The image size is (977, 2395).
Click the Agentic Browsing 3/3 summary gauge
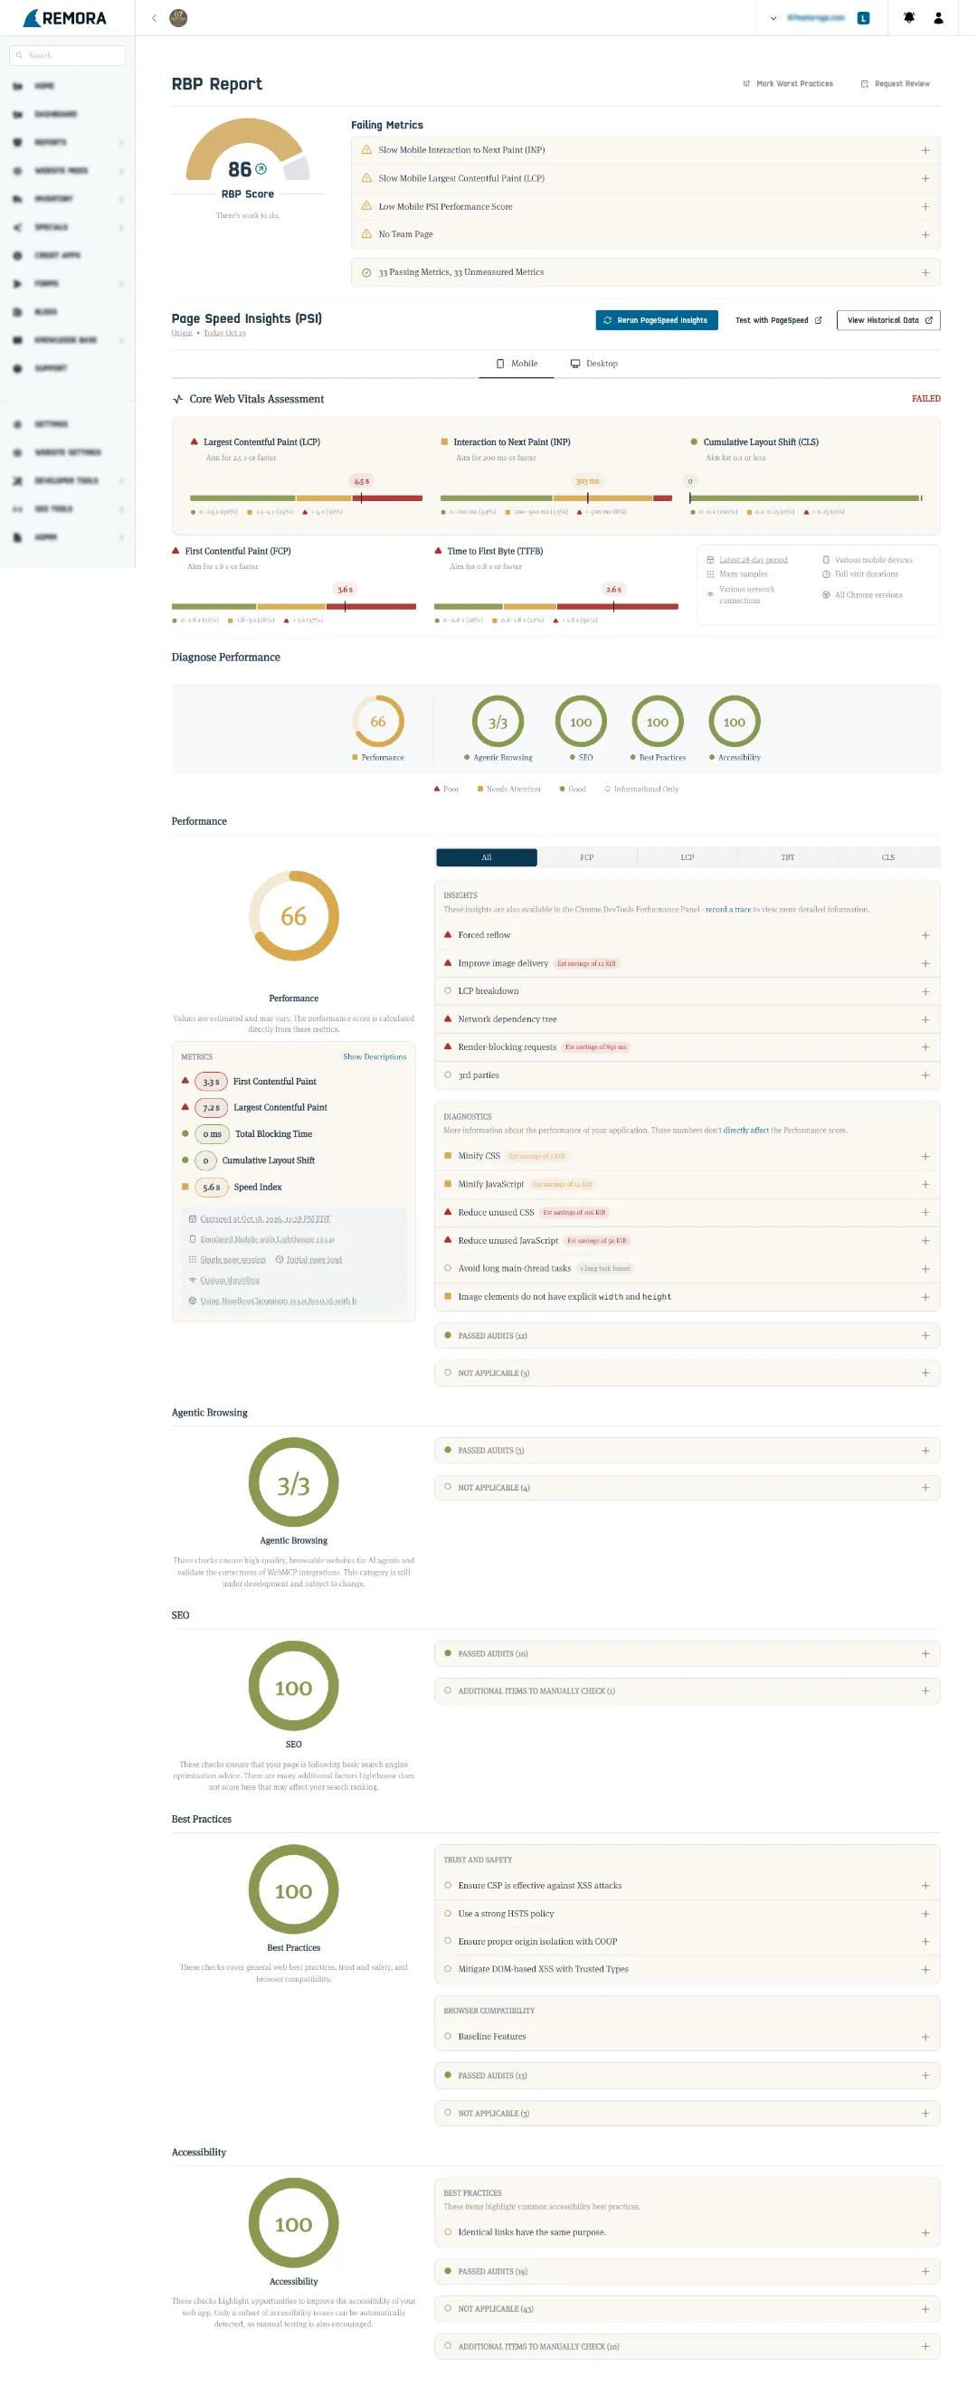(x=498, y=722)
